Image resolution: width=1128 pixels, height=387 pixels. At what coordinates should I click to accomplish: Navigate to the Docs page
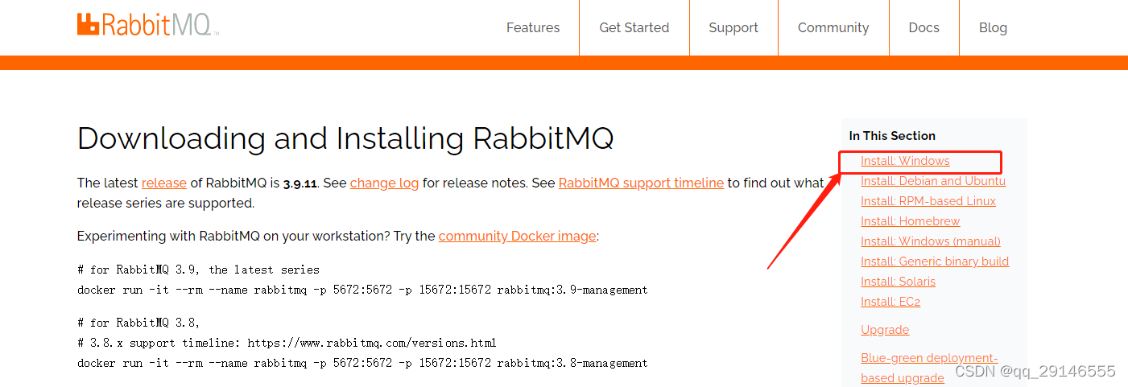[923, 27]
